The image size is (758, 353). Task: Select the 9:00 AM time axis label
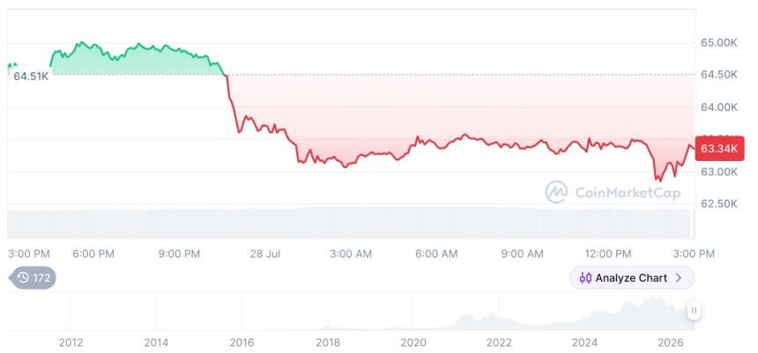tap(522, 254)
